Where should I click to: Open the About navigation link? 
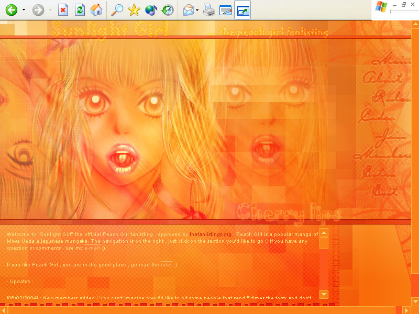coord(383,77)
